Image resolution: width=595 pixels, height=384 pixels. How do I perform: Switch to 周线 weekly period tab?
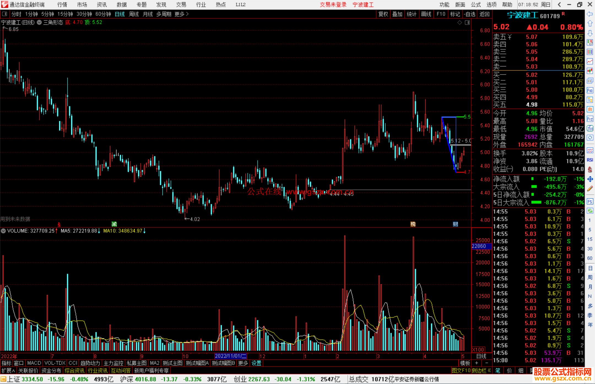(x=134, y=14)
